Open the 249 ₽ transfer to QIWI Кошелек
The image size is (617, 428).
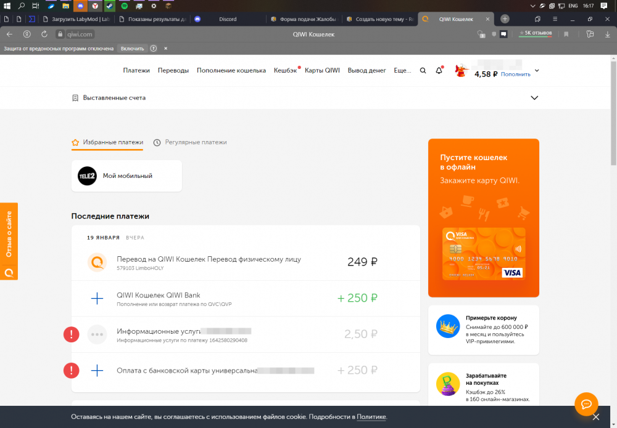[246, 262]
